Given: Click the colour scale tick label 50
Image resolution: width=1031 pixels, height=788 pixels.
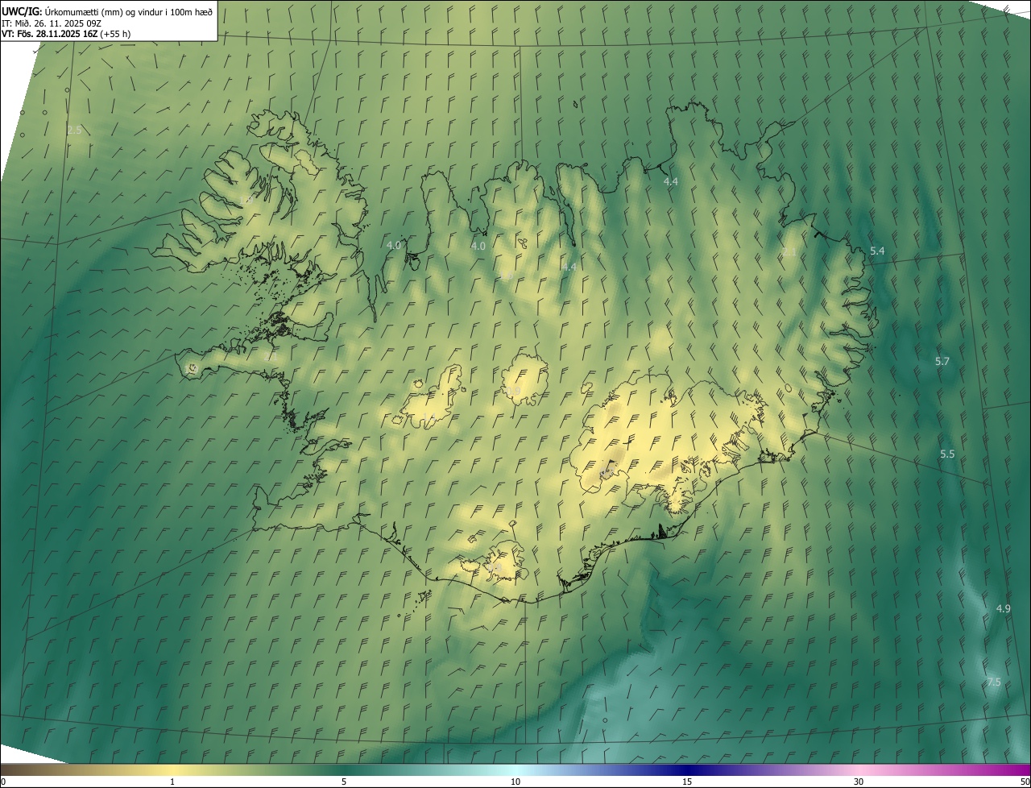Looking at the screenshot, I should click(x=1025, y=782).
